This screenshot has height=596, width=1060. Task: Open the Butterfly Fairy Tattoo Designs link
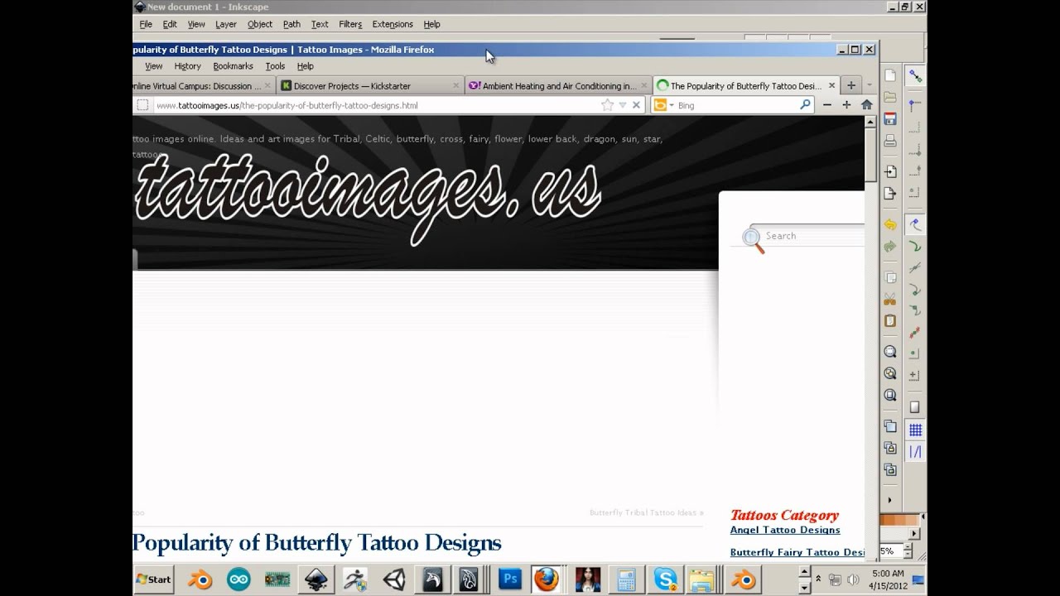(x=797, y=552)
